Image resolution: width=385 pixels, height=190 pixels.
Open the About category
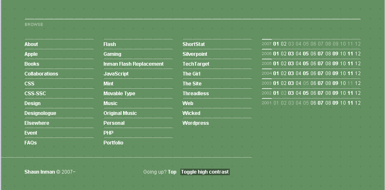(31, 44)
